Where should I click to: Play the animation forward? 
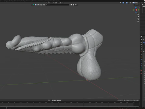tap(57, 100)
